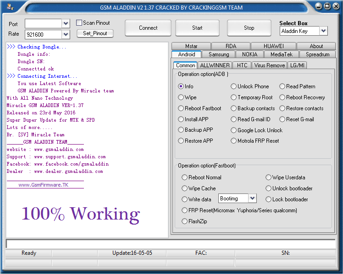Switch to the Mstar tab
Image resolution: width=343 pixels, height=274 pixels.
pos(191,46)
